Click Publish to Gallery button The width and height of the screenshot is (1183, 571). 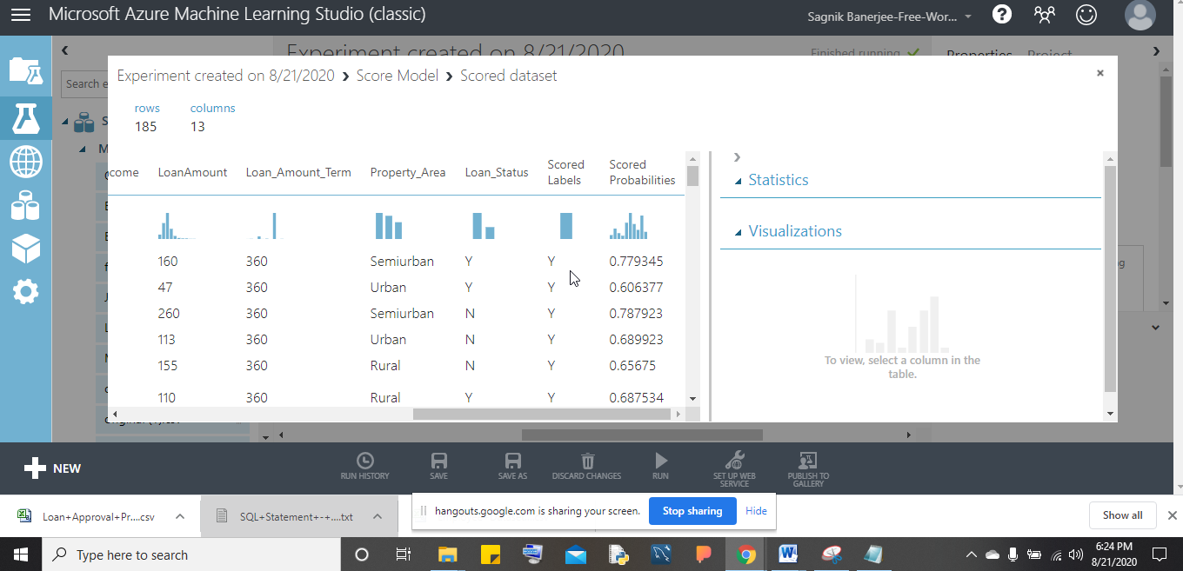click(x=808, y=468)
